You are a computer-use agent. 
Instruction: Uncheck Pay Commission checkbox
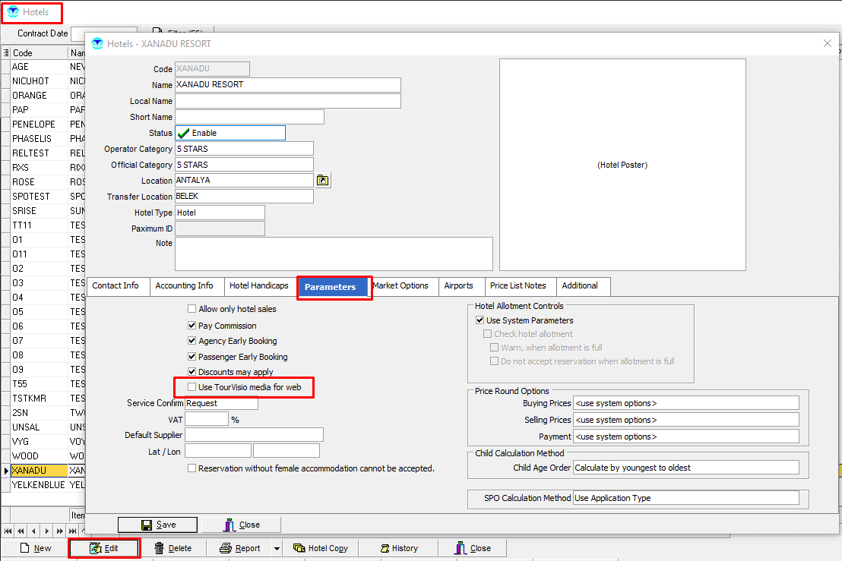click(192, 326)
